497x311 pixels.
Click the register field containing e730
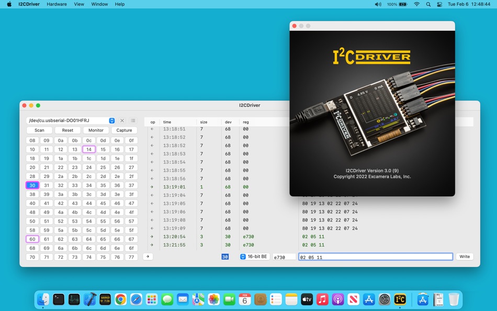[284, 257]
